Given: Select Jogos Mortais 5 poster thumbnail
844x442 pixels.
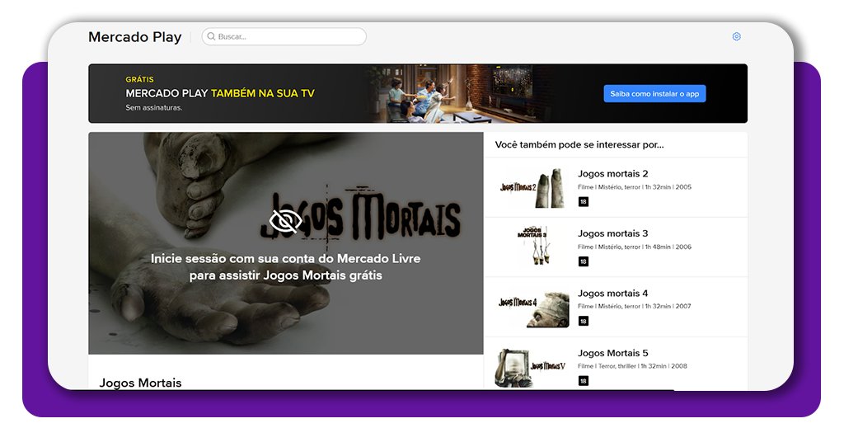Looking at the screenshot, I should point(532,367).
